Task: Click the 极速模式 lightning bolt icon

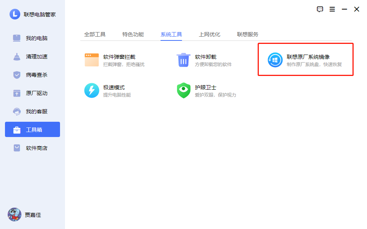Action: click(92, 90)
